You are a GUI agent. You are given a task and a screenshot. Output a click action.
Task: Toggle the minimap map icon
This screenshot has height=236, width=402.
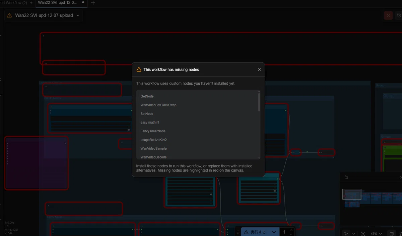[x=392, y=233]
